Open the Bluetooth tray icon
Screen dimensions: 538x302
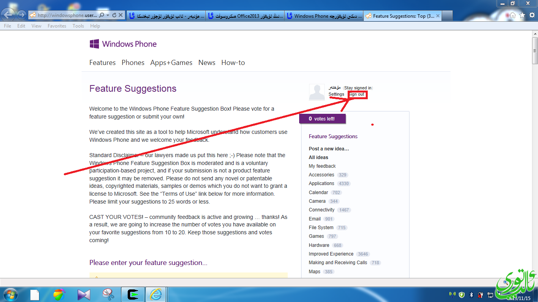(x=471, y=295)
